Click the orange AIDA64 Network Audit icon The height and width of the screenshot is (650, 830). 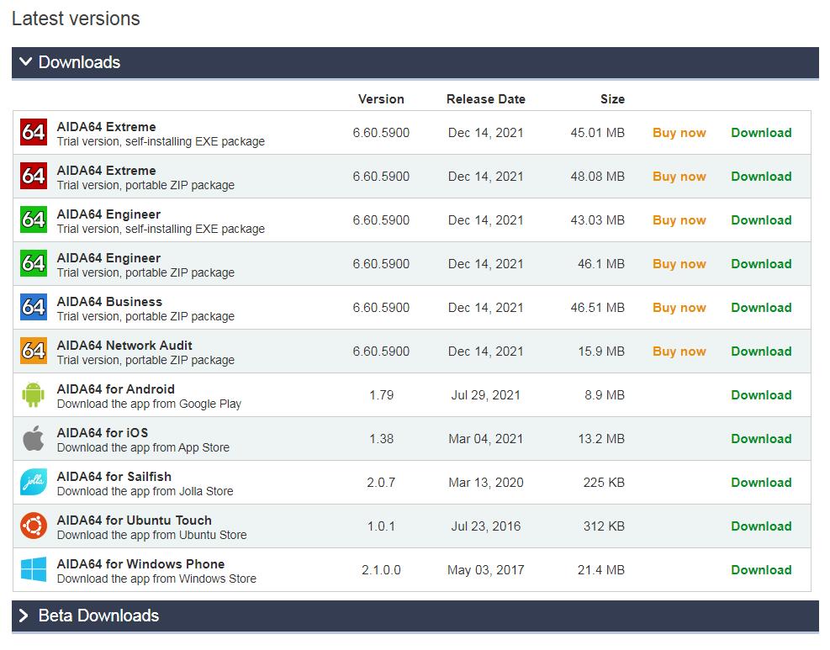[x=34, y=351]
